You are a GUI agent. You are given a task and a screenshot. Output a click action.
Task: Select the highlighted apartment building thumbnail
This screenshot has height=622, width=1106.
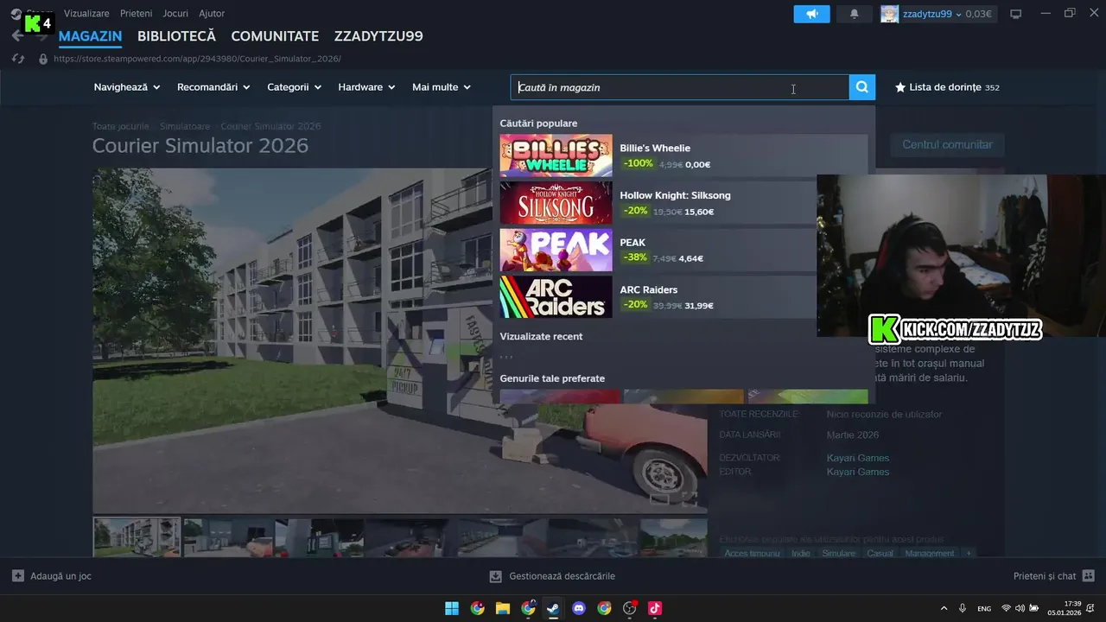(x=137, y=537)
